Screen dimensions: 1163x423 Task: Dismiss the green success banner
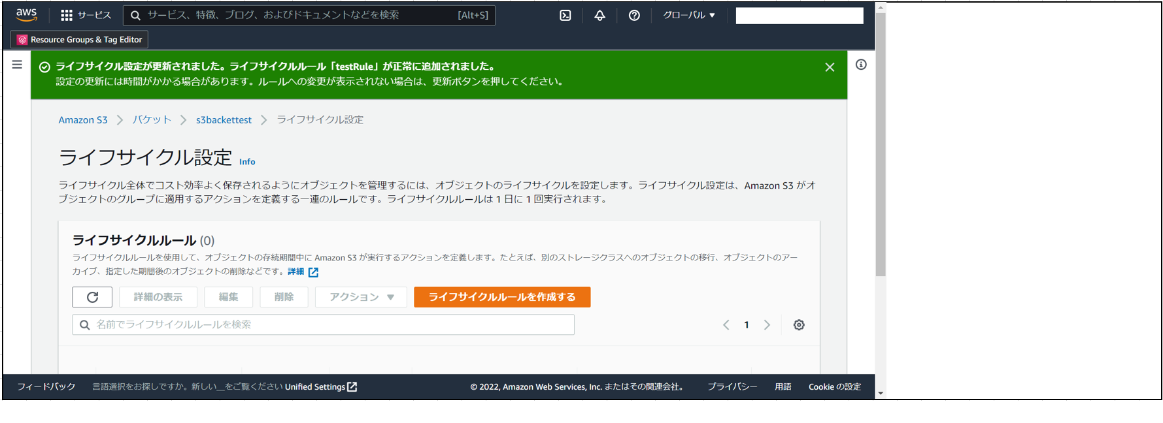(x=830, y=67)
